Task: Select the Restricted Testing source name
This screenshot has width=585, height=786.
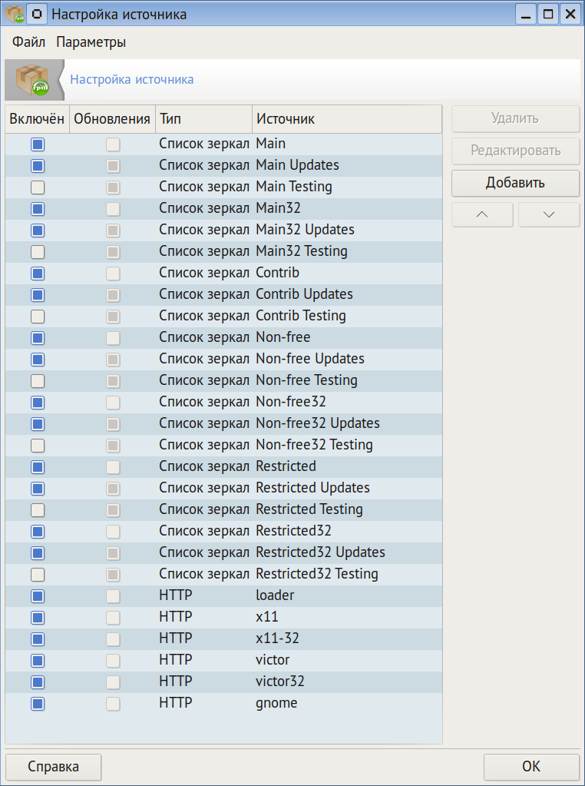Action: pos(309,510)
